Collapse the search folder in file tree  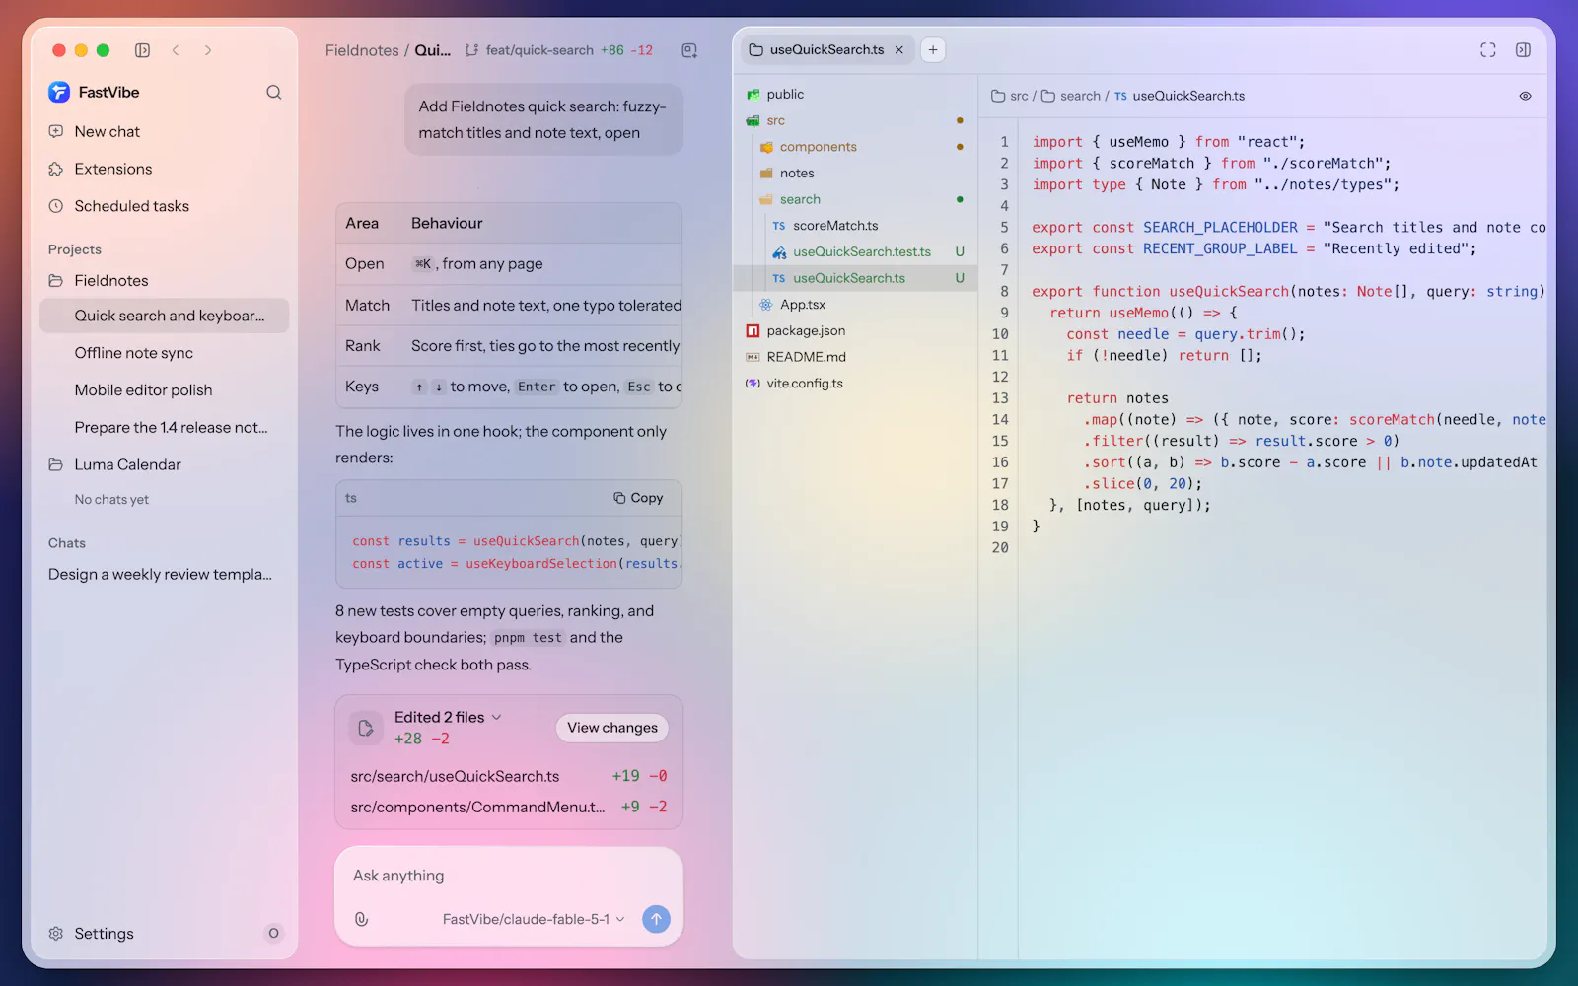coord(800,199)
